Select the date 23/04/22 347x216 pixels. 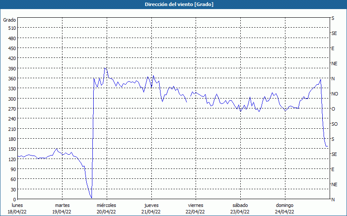240,212
